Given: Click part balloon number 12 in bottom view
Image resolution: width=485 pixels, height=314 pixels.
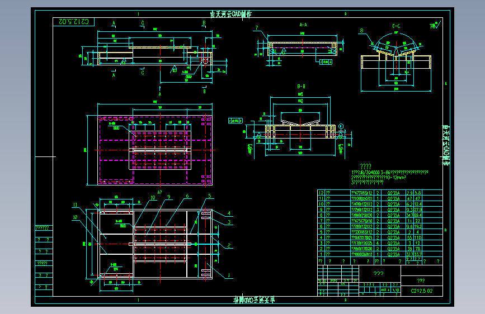Looking at the screenshot, I should click(x=75, y=217).
